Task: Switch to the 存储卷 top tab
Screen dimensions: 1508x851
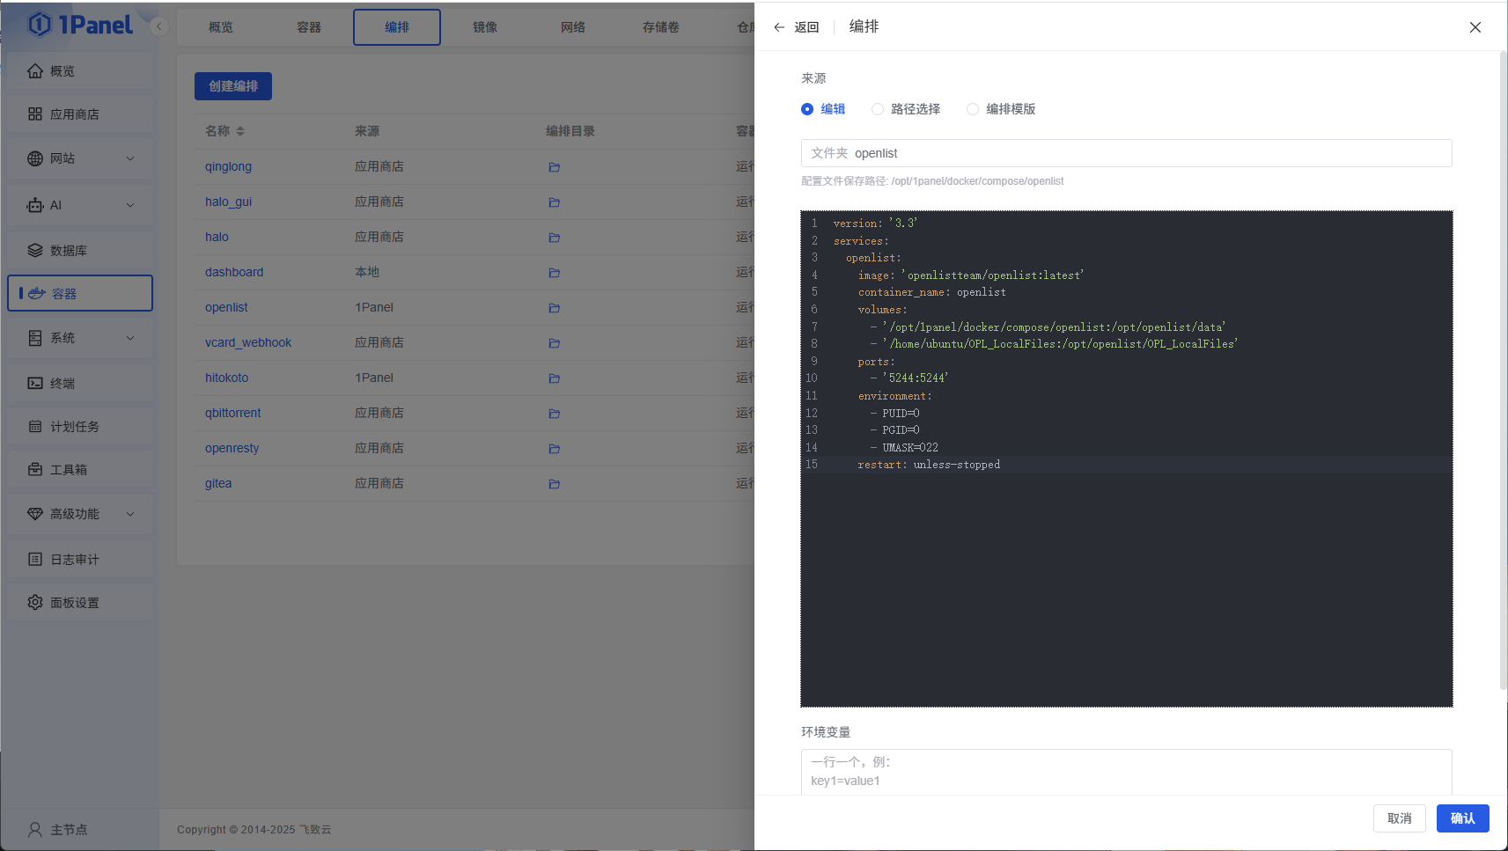Action: point(661,27)
